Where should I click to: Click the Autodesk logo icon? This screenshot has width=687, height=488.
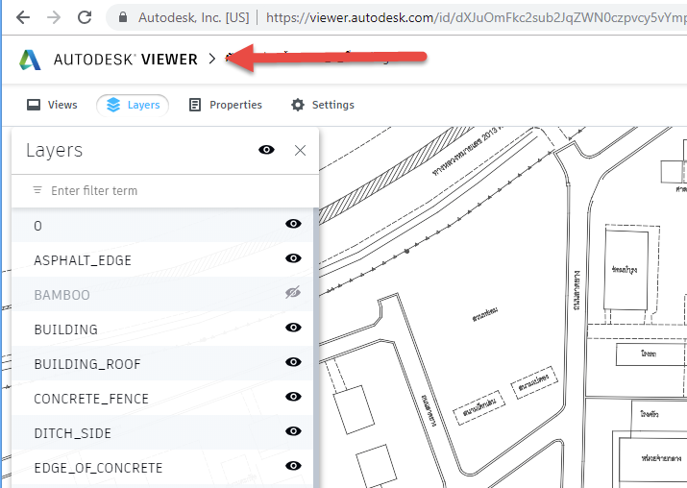click(x=30, y=60)
